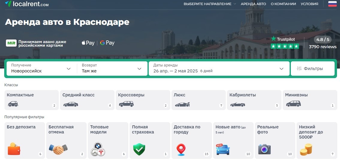Click the red map pin delivery icon

181,150
